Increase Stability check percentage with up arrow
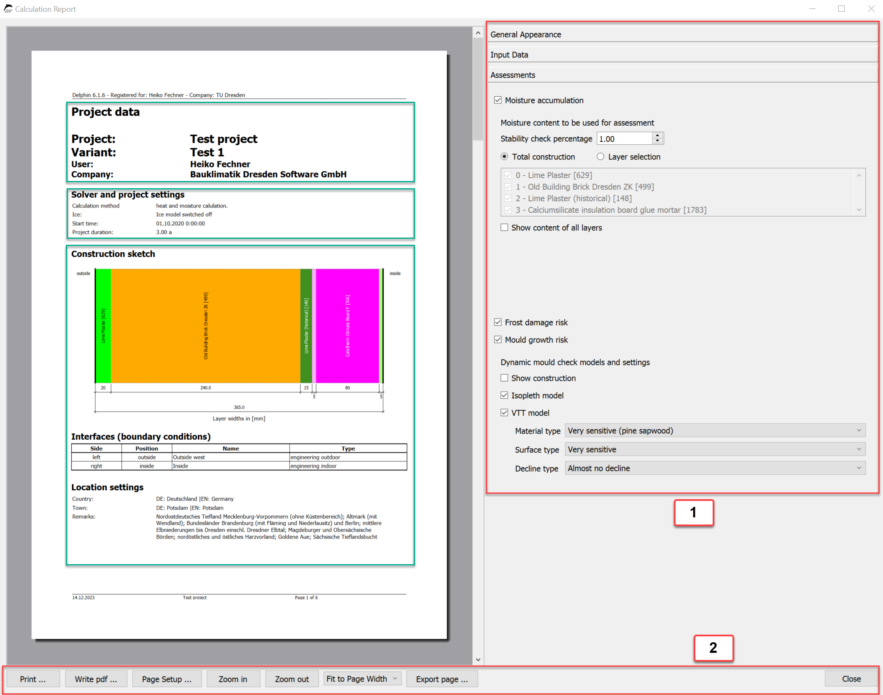 click(x=658, y=135)
